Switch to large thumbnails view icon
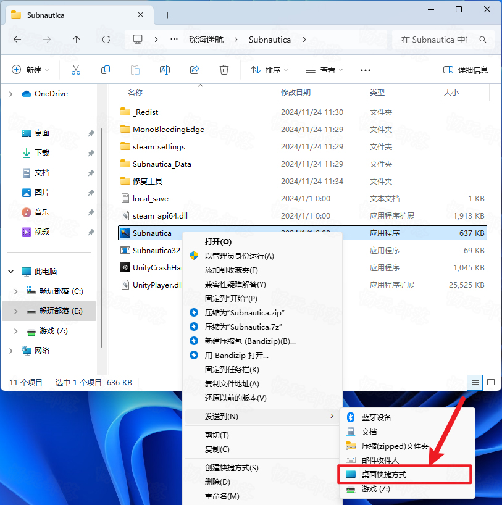The image size is (502, 505). [491, 383]
